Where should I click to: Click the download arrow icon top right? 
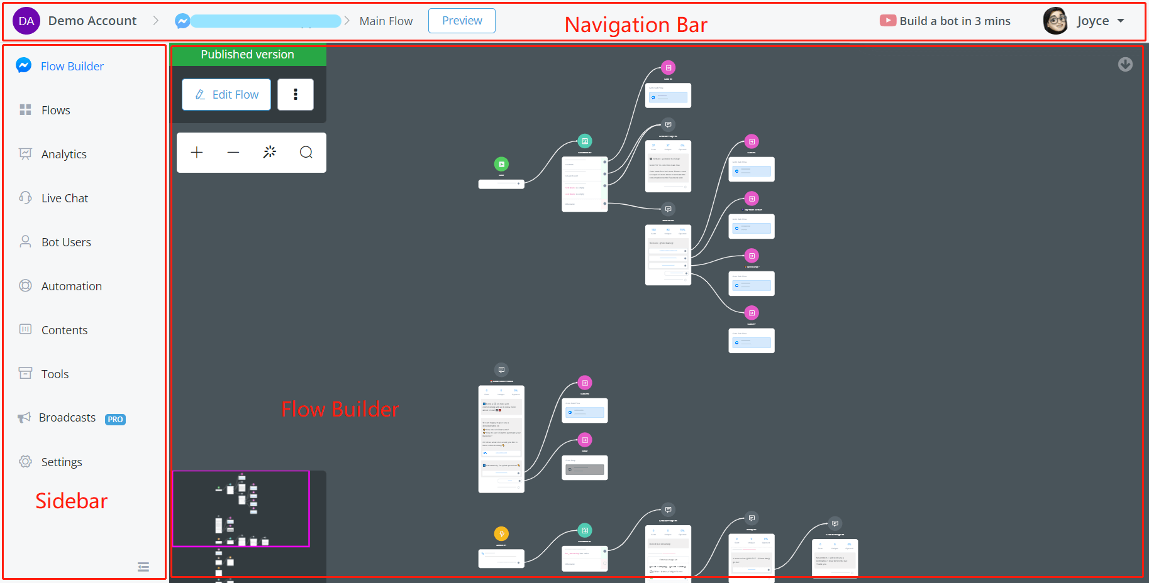(x=1125, y=65)
